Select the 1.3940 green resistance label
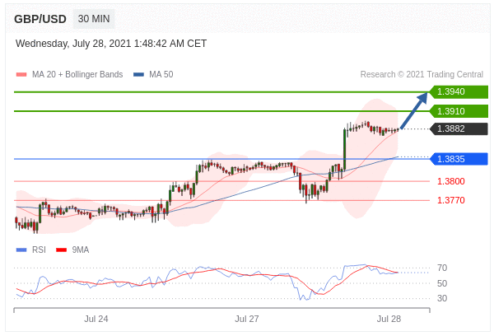This screenshot has width=494, height=336. 459,91
